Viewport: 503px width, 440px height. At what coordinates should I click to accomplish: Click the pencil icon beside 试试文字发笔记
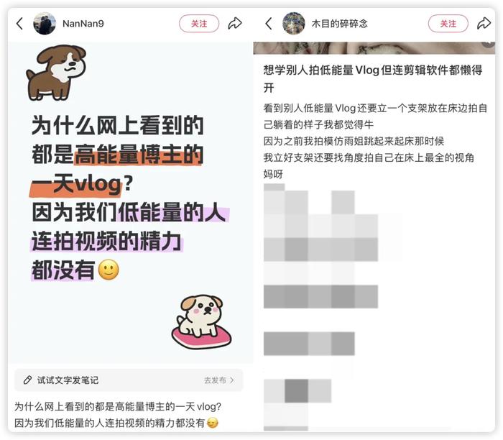point(27,380)
